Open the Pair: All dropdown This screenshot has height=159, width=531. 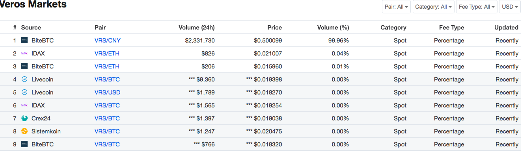[x=397, y=7]
